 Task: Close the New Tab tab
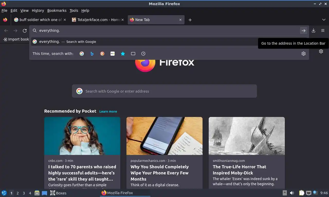click(180, 20)
